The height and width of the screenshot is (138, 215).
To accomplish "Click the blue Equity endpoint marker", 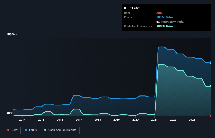I will pyautogui.click(x=211, y=63).
